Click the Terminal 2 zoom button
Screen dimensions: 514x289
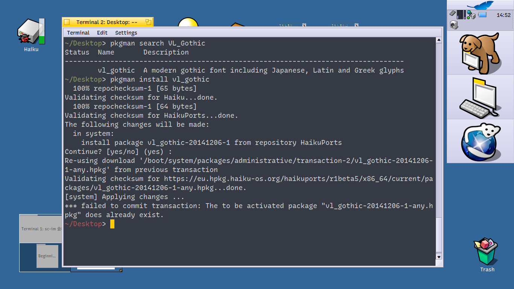[x=148, y=22]
